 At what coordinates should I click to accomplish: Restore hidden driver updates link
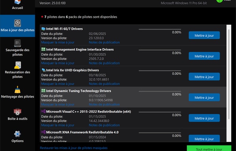point(74,148)
